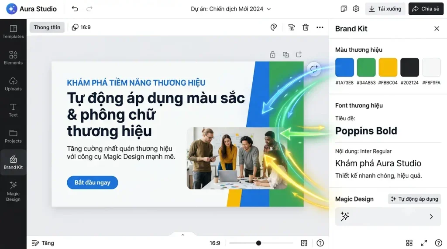Open settings gear in the top bar

coord(356,9)
